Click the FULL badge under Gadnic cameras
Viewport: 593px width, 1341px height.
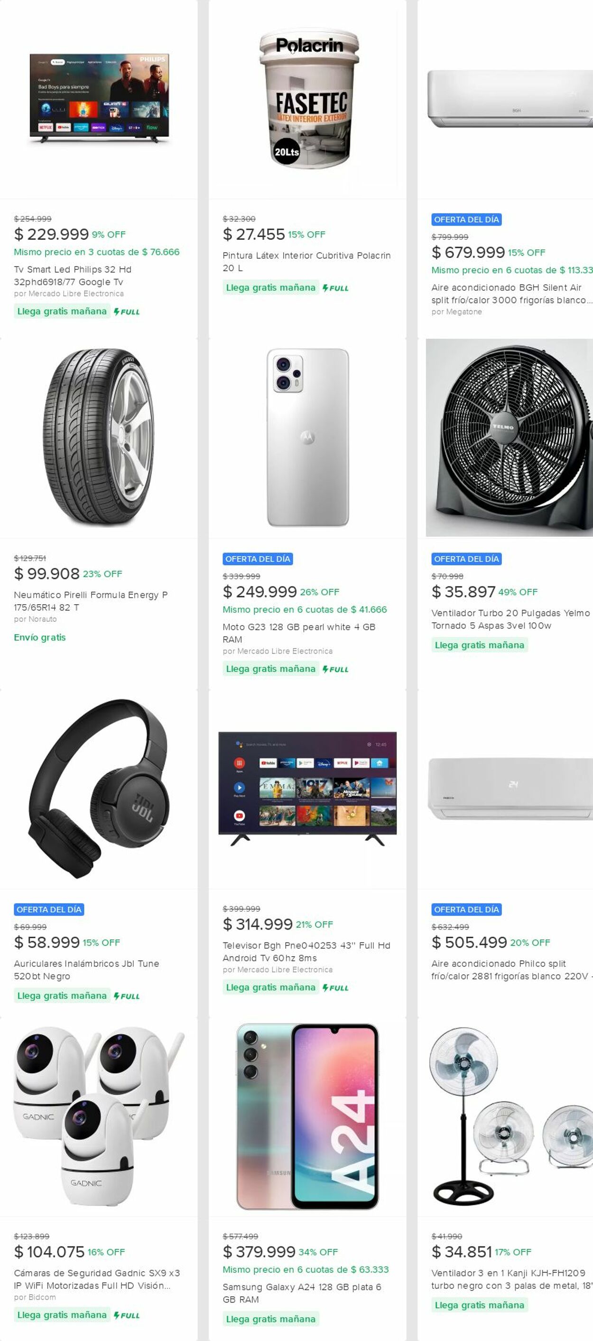(x=127, y=1315)
